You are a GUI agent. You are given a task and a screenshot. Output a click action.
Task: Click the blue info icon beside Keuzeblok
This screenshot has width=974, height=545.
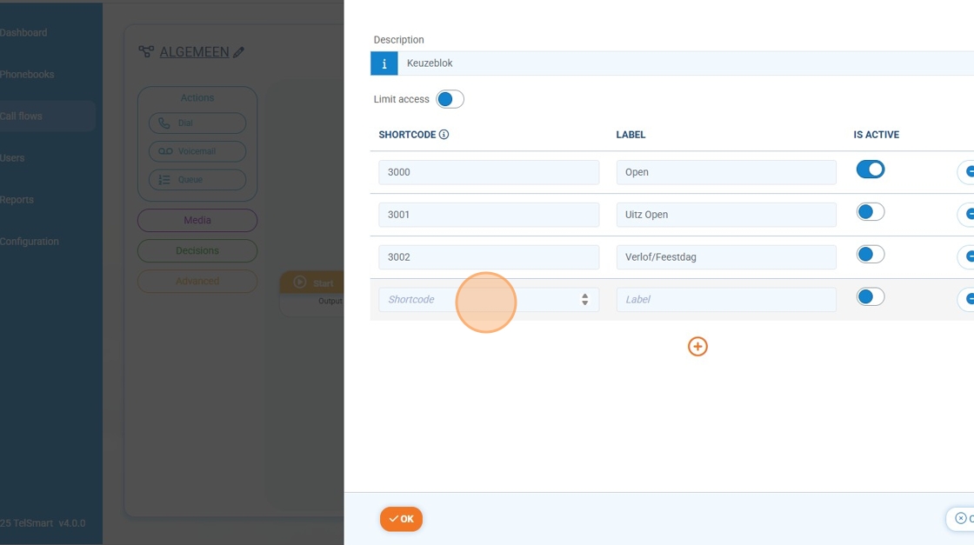pos(384,63)
